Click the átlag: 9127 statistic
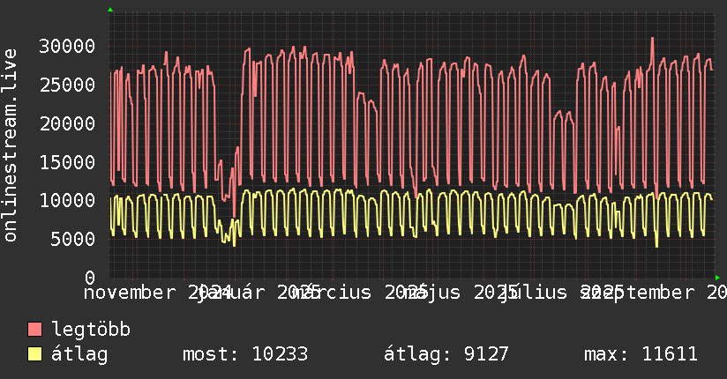The width and height of the screenshot is (727, 379). coord(446,354)
